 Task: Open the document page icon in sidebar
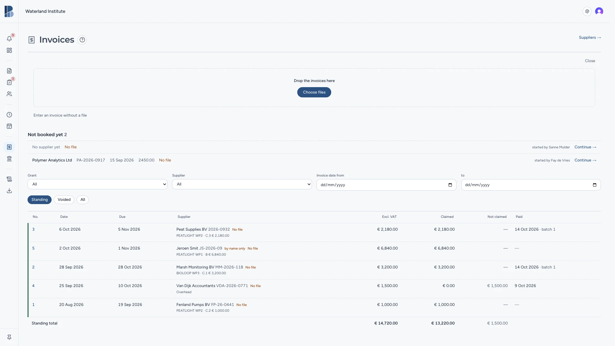pyautogui.click(x=9, y=71)
